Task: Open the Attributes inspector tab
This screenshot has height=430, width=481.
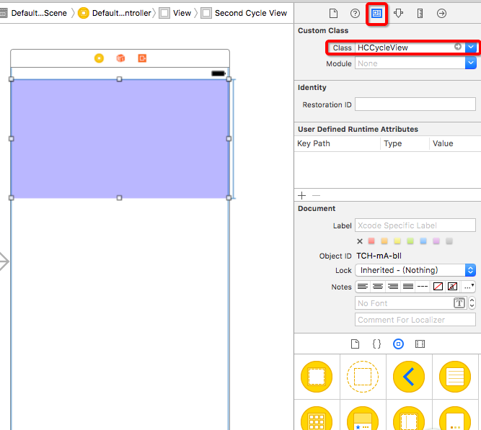Action: pyautogui.click(x=398, y=13)
